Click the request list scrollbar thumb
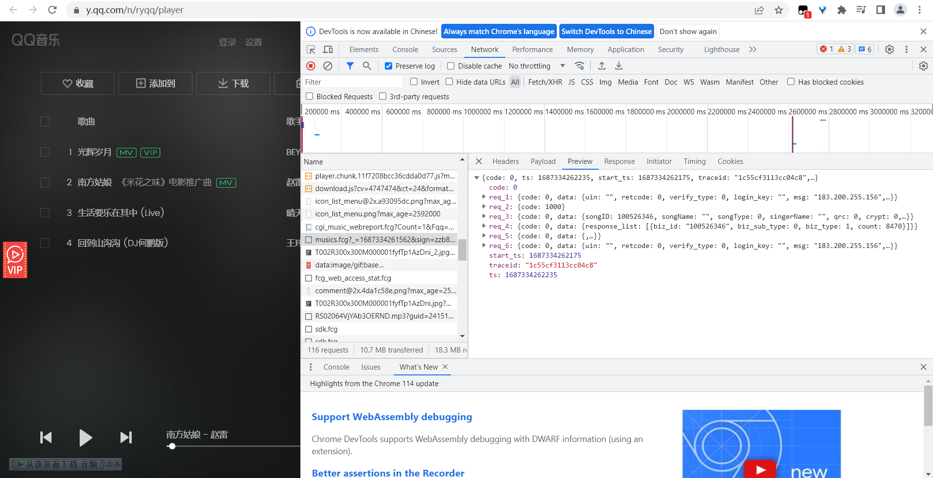This screenshot has width=933, height=478. coord(462,250)
